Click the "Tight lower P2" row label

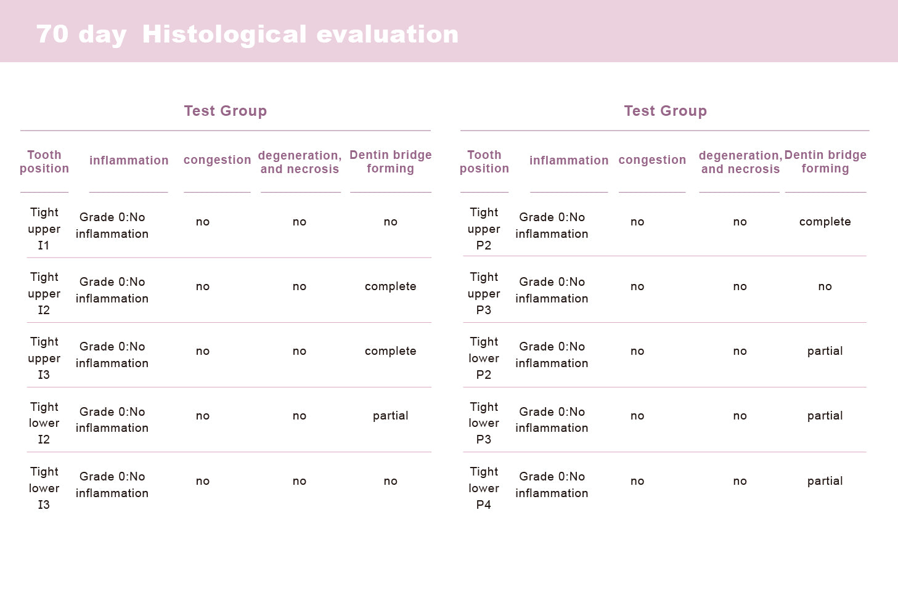click(484, 358)
